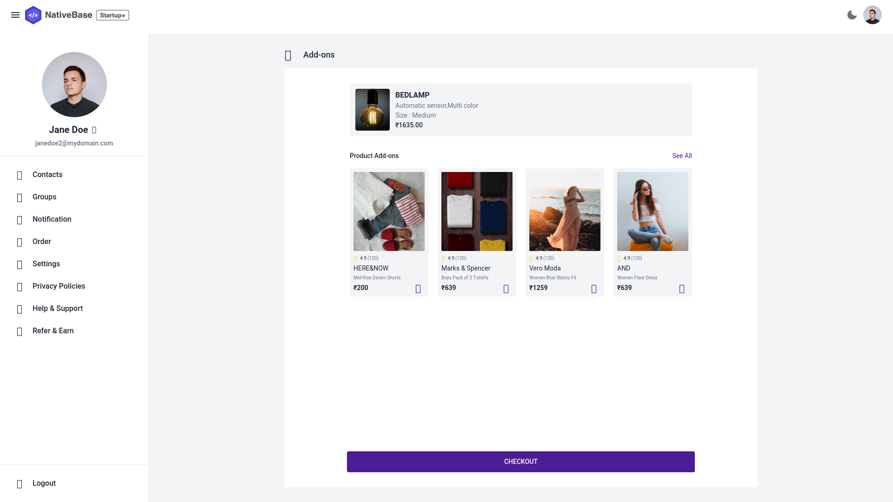893x502 pixels.
Task: Click the Groups sidebar icon
Action: pos(20,198)
